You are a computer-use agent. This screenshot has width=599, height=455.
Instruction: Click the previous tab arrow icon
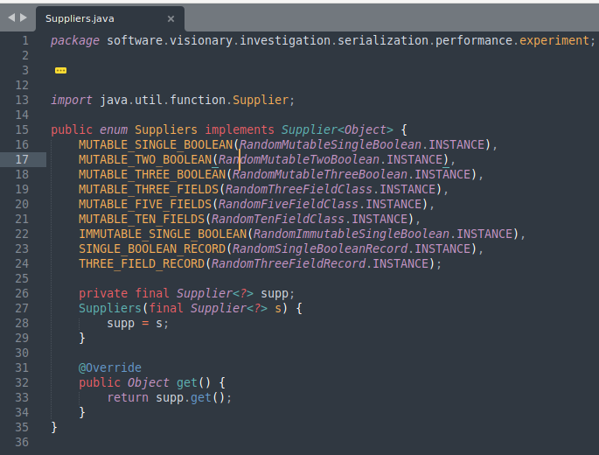(11, 17)
